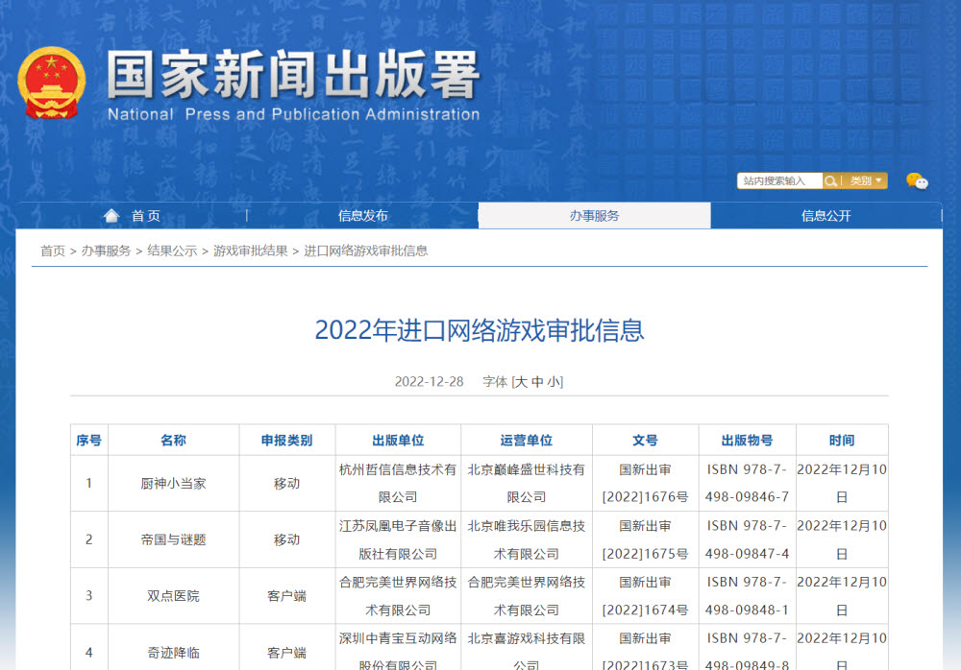
Task: Go to 首页 in the main navigation
Action: [x=146, y=216]
